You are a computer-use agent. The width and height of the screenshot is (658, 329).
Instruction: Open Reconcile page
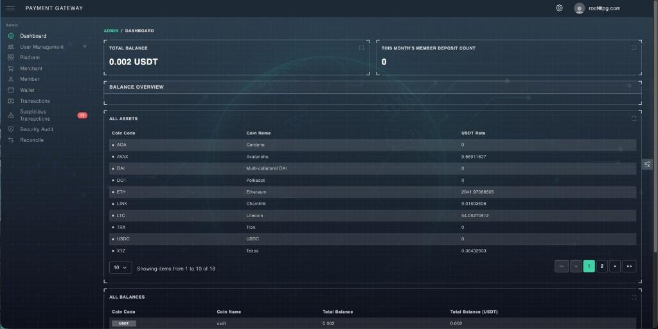coord(32,140)
